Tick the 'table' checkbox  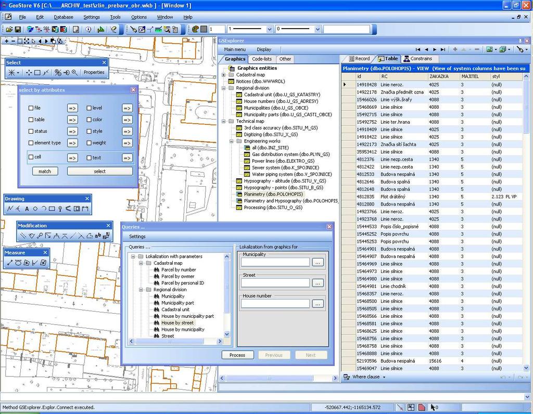tap(31, 120)
